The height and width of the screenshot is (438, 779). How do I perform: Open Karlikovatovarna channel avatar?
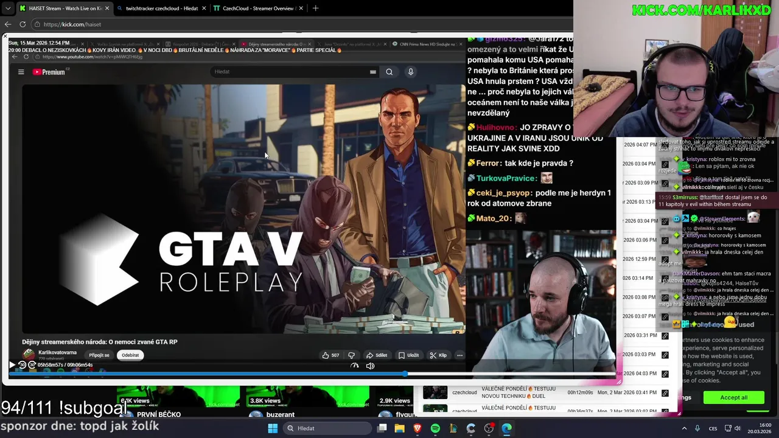pos(29,355)
